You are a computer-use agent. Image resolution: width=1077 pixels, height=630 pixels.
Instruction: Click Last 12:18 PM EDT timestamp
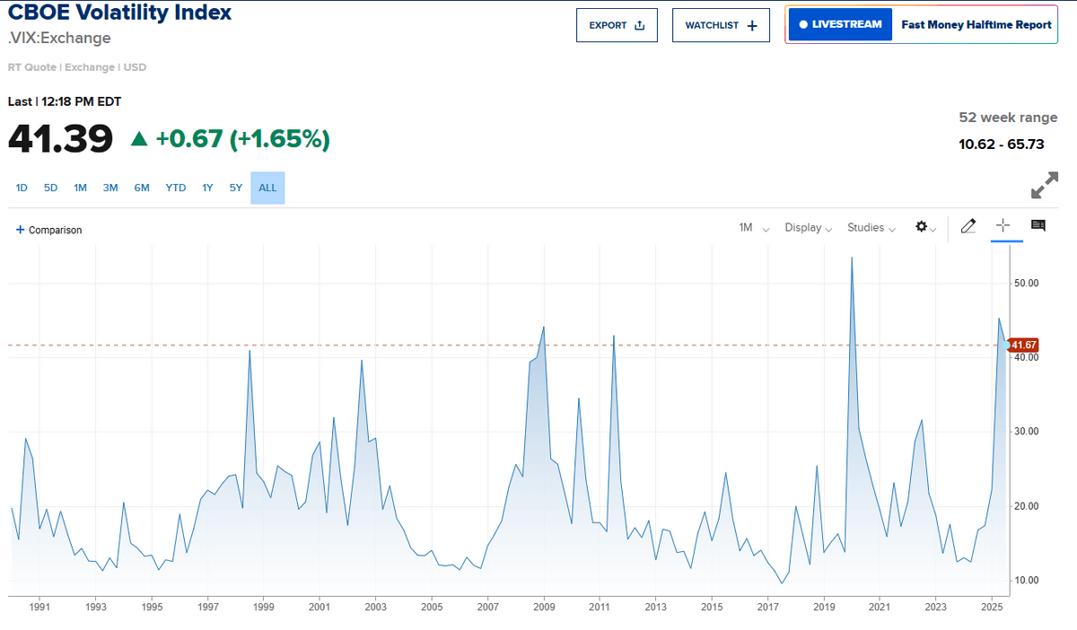coord(65,101)
